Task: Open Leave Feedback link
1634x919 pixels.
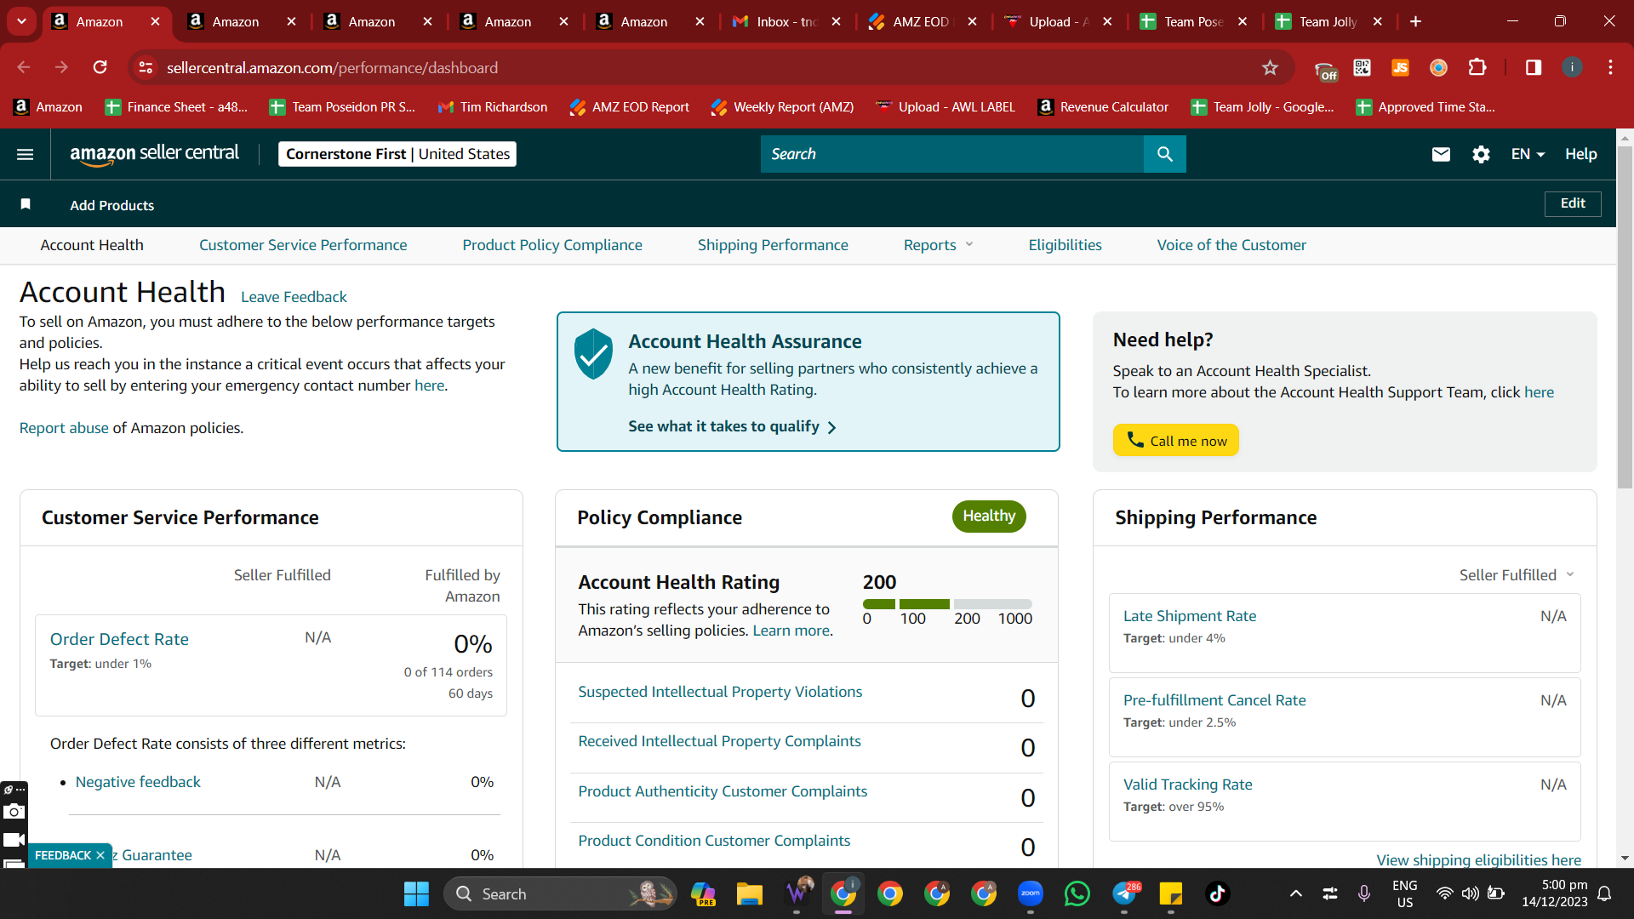Action: [294, 297]
